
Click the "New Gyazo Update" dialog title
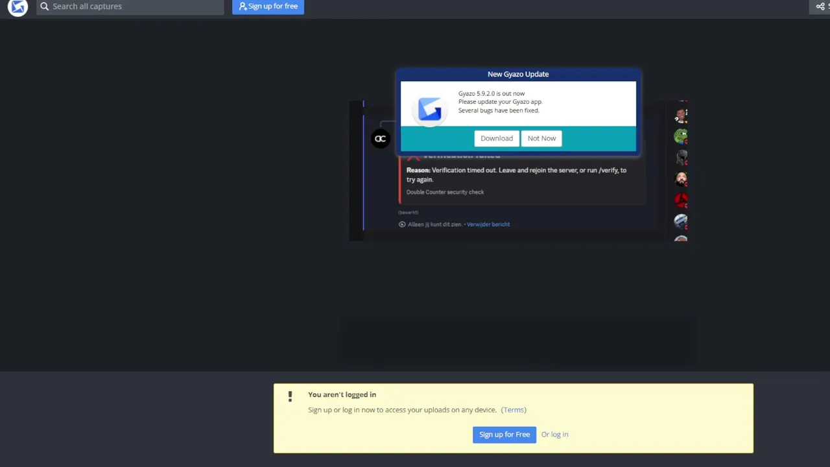(518, 74)
